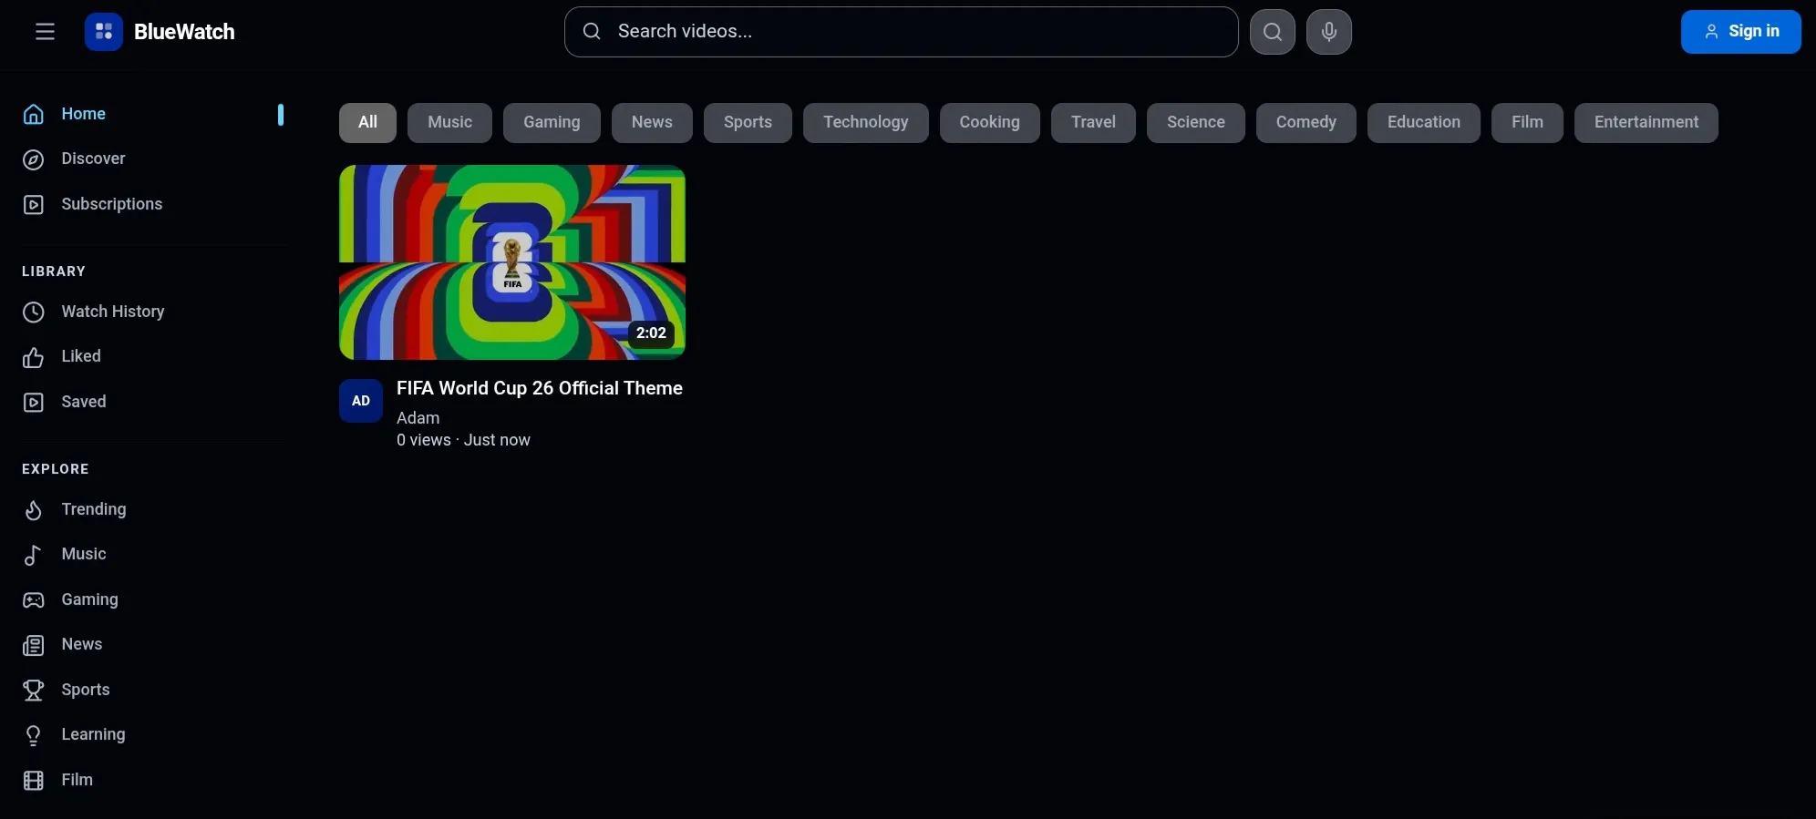Click the Film reel icon in sidebar
The image size is (1816, 819).
click(34, 781)
